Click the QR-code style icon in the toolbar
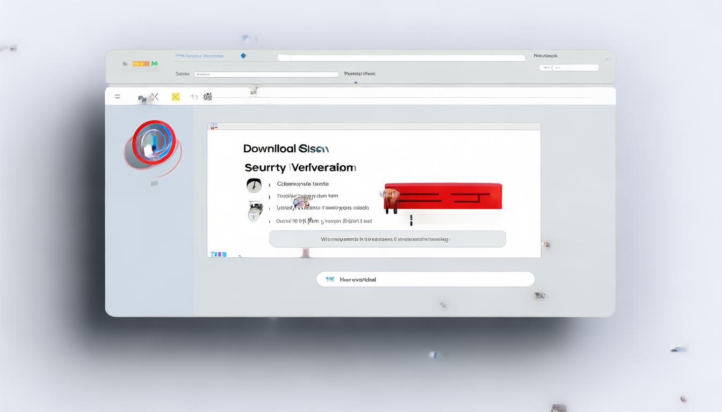The width and height of the screenshot is (722, 412). [x=207, y=97]
